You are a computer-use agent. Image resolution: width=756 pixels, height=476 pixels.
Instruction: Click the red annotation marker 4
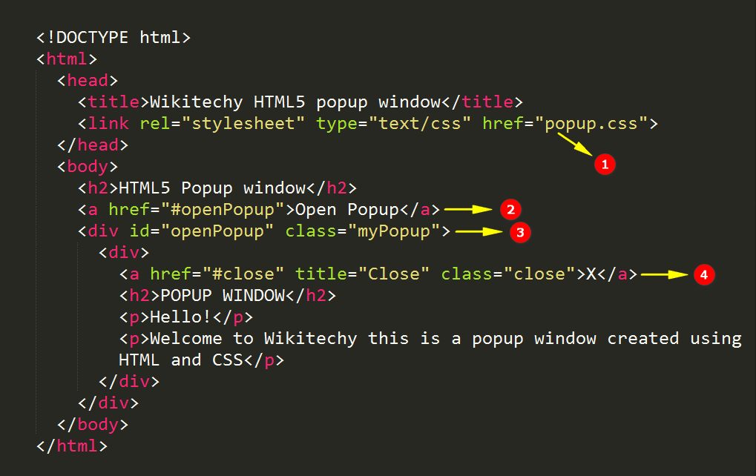pos(704,274)
